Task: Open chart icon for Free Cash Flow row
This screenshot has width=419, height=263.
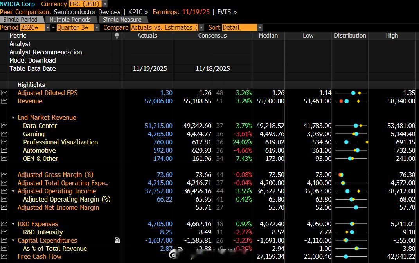Action: [4, 257]
